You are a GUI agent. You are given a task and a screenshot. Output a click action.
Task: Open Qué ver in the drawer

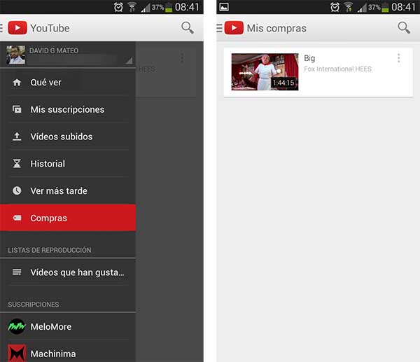[x=68, y=82]
